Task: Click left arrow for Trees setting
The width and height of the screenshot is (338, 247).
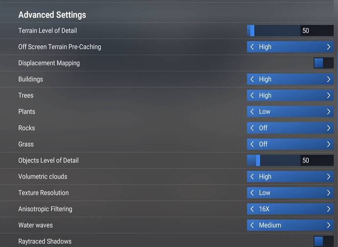Action: pos(252,95)
